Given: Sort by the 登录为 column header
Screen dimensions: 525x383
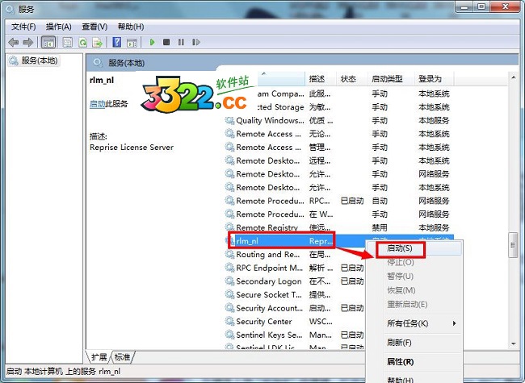Looking at the screenshot, I should pyautogui.click(x=434, y=79).
